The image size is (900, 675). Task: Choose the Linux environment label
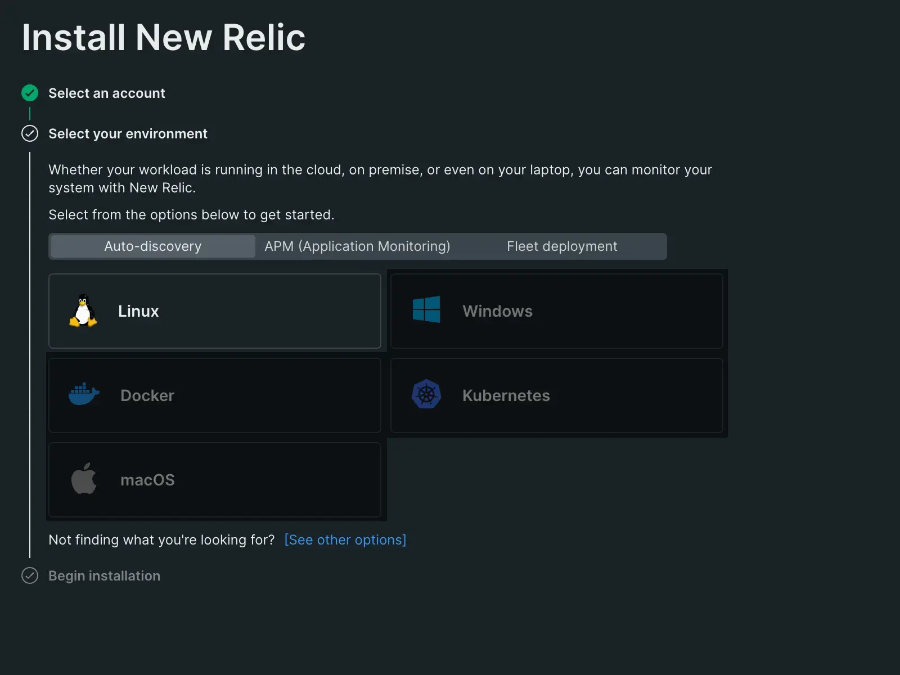point(138,311)
